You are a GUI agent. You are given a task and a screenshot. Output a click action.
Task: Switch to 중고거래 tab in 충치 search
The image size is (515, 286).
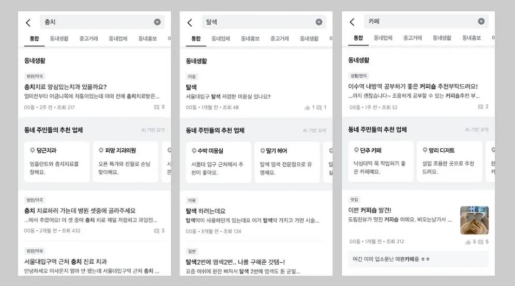click(89, 39)
